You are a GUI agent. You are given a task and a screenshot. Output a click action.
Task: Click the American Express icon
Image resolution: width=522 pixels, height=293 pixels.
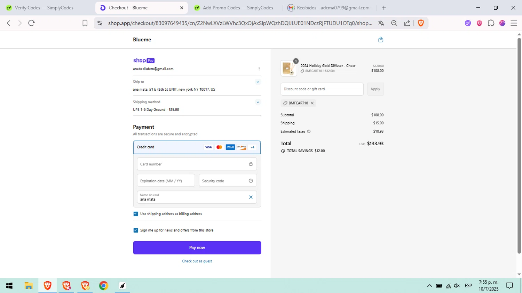point(230,147)
